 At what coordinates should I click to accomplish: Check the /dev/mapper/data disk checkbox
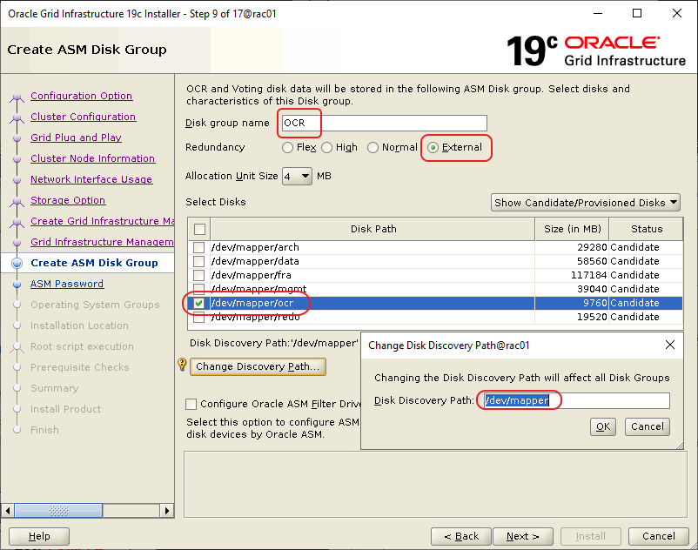[x=199, y=261]
